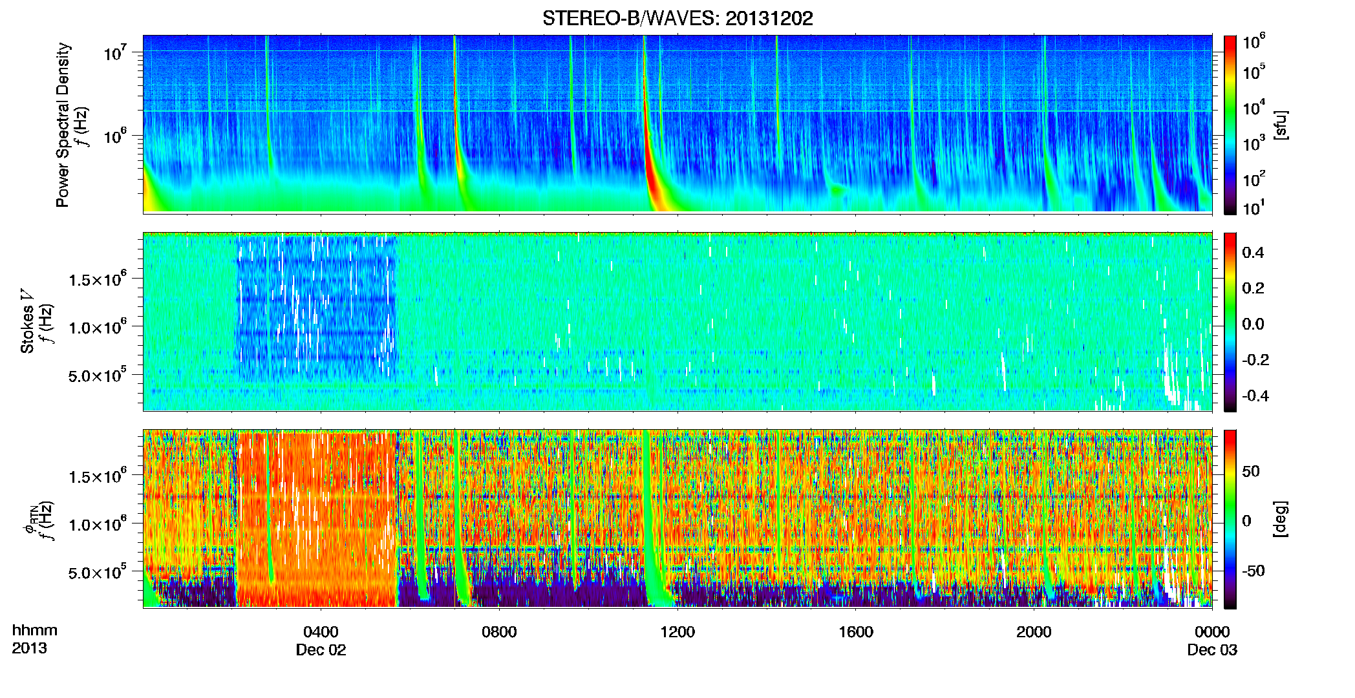
Task: Click the Dec 03 date label
Action: [1212, 650]
